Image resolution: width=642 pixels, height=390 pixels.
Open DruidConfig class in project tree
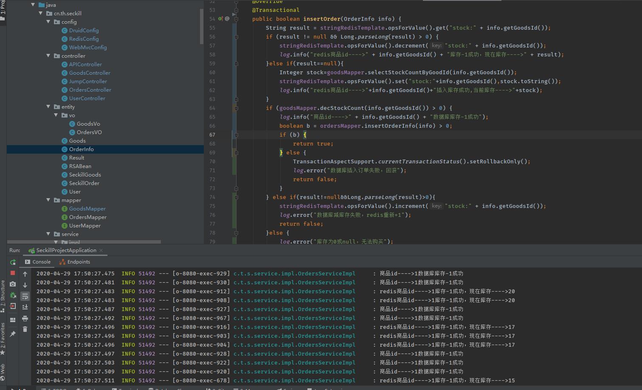tap(84, 30)
